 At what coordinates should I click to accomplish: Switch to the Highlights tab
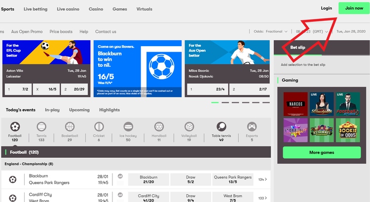(x=110, y=110)
